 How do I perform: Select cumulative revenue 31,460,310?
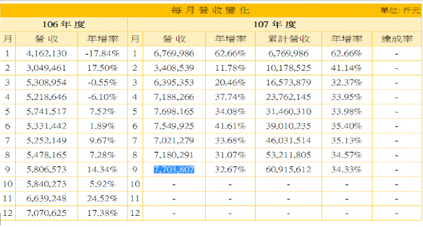coord(288,112)
